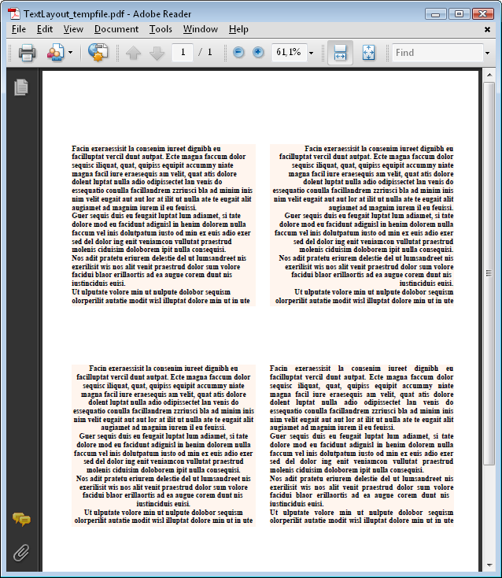
Task: Open the Comments panel in sidebar
Action: point(21,519)
